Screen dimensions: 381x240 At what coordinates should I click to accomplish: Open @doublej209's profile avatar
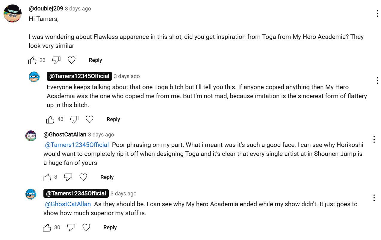(x=12, y=13)
